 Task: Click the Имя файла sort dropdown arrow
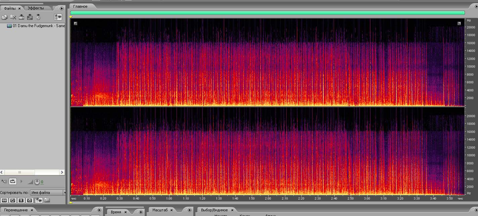click(65, 193)
